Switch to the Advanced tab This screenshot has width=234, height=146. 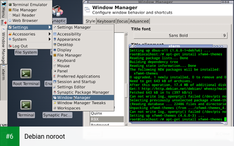tap(139, 21)
